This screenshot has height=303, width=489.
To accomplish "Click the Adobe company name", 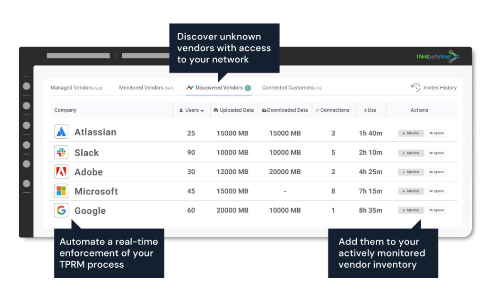I will tap(88, 172).
